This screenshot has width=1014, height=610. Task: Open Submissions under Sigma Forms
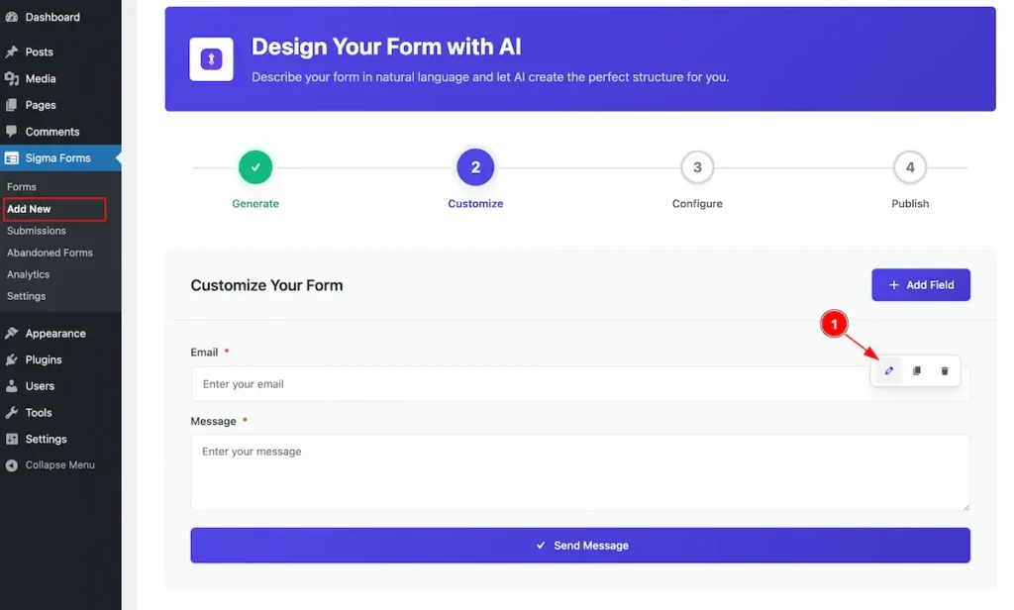[37, 231]
